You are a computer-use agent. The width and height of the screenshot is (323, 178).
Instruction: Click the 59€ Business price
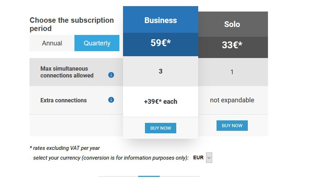click(160, 43)
